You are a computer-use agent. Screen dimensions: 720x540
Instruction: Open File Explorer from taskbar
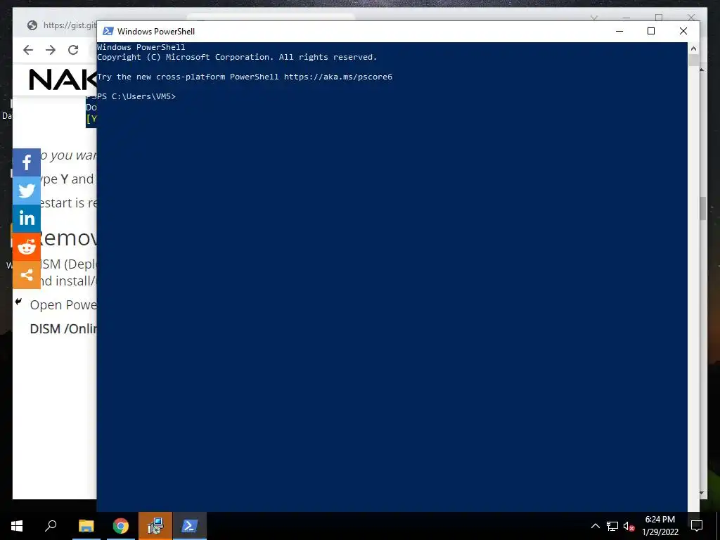pos(86,526)
